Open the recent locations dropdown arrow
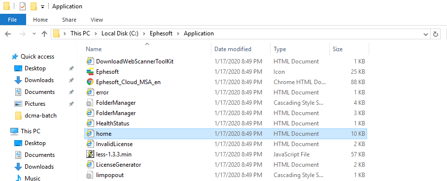Image resolution: width=447 pixels, height=181 pixels. click(x=34, y=33)
